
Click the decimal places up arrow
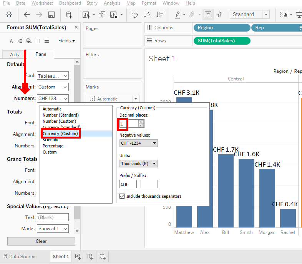(141, 122)
